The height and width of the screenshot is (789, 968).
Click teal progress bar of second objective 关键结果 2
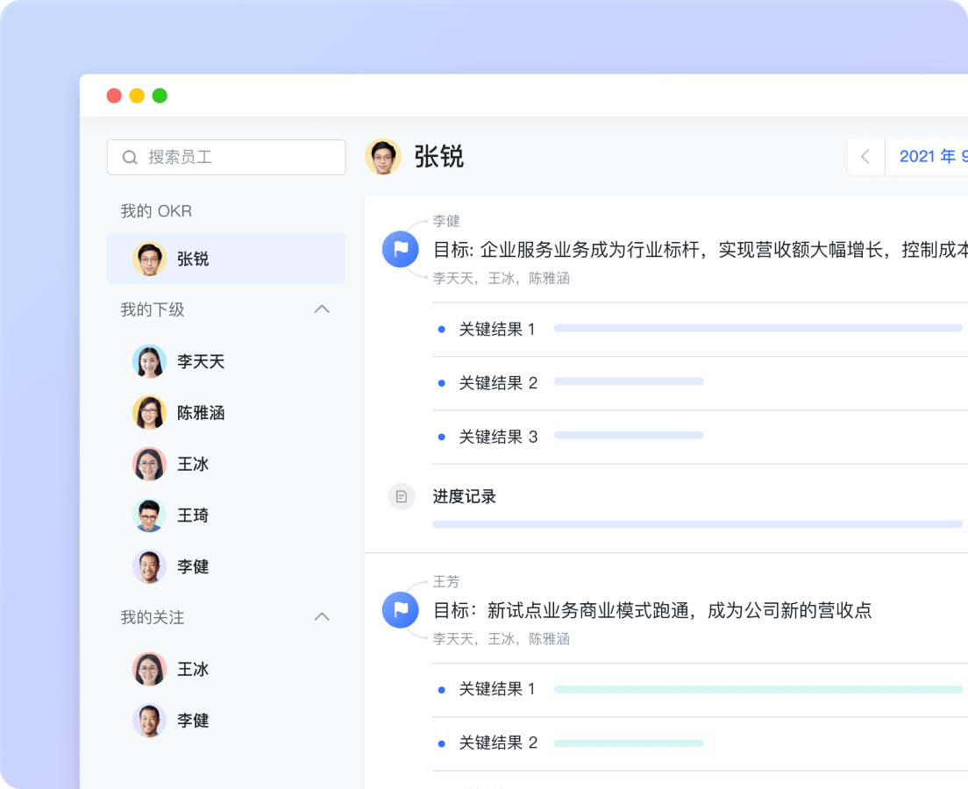coord(629,743)
